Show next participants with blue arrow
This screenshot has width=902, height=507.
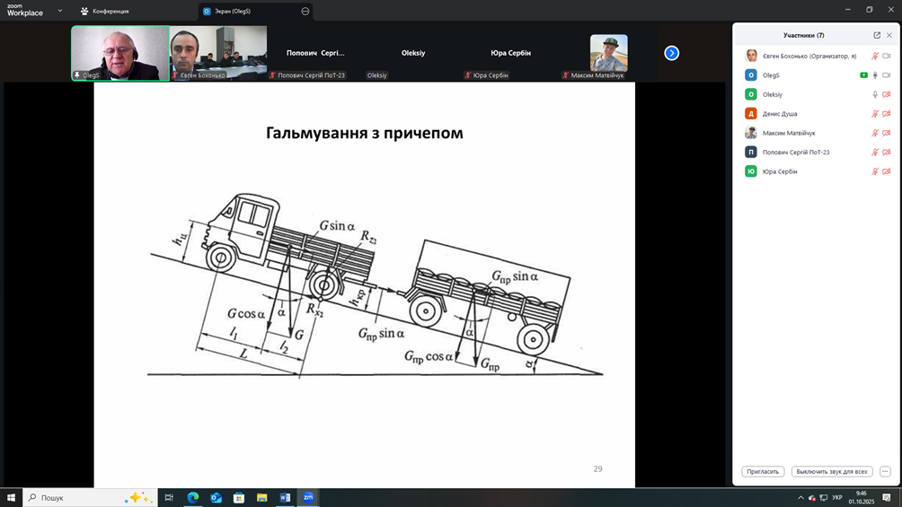coord(671,53)
